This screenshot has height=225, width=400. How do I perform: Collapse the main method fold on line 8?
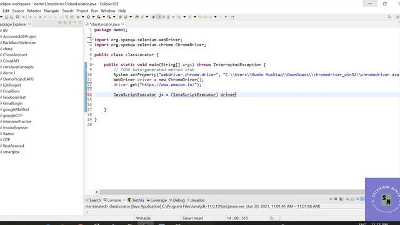click(x=93, y=65)
